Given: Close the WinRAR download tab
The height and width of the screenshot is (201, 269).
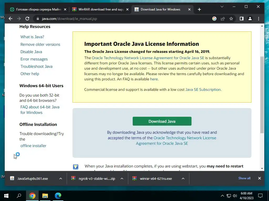Looking at the screenshot, I should pos(127,9).
